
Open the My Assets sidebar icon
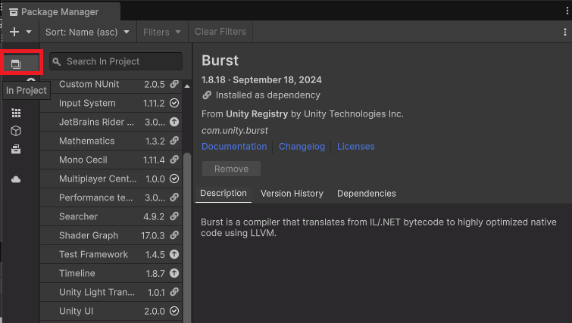16,149
